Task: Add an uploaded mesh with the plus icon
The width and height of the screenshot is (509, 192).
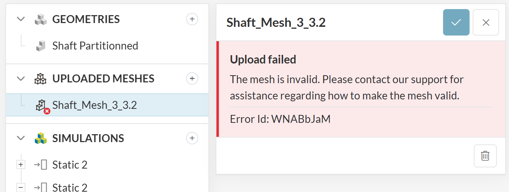Action: pos(192,79)
